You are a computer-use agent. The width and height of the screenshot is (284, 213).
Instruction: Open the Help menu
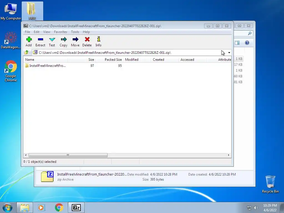87,32
